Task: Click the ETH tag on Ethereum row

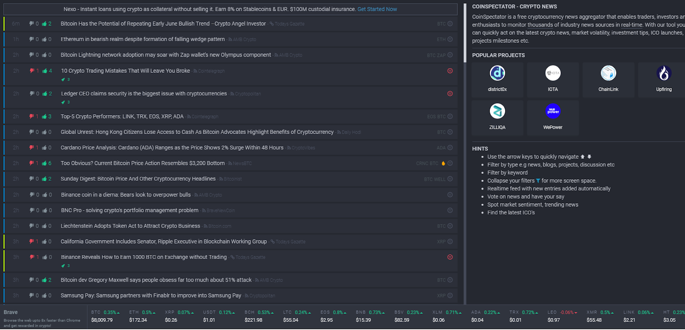Action: tap(441, 39)
